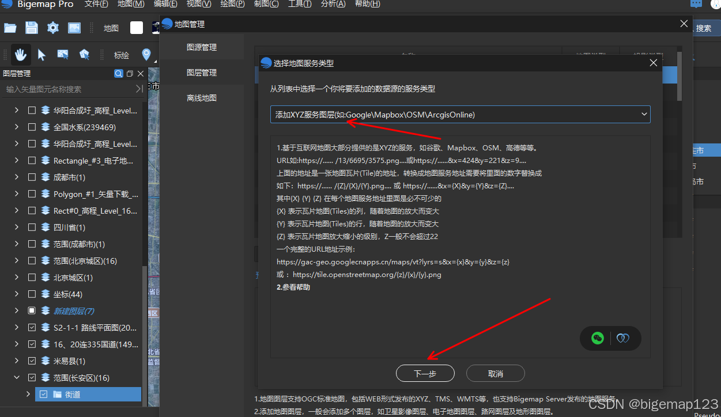721x417 pixels.
Task: Expand the 街道 folder node
Action: tap(28, 395)
